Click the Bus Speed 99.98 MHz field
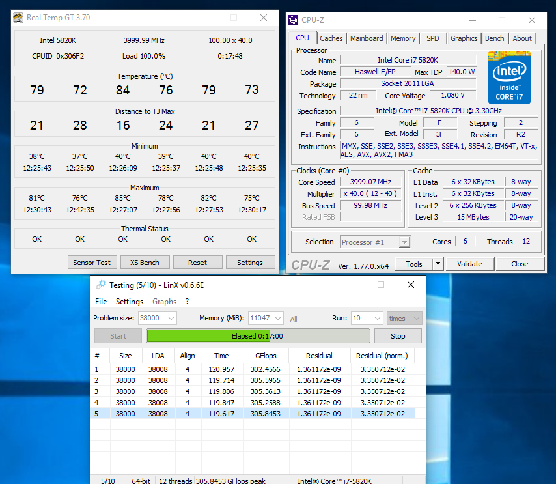556x484 pixels. point(370,205)
